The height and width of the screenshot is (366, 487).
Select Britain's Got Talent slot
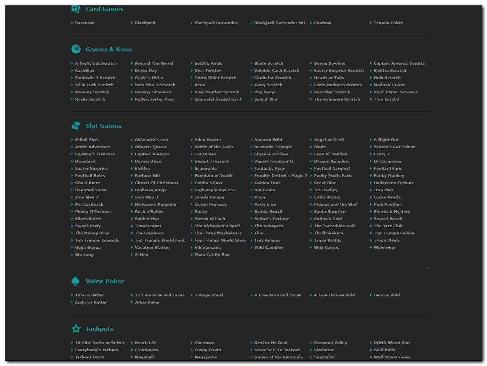click(x=394, y=147)
